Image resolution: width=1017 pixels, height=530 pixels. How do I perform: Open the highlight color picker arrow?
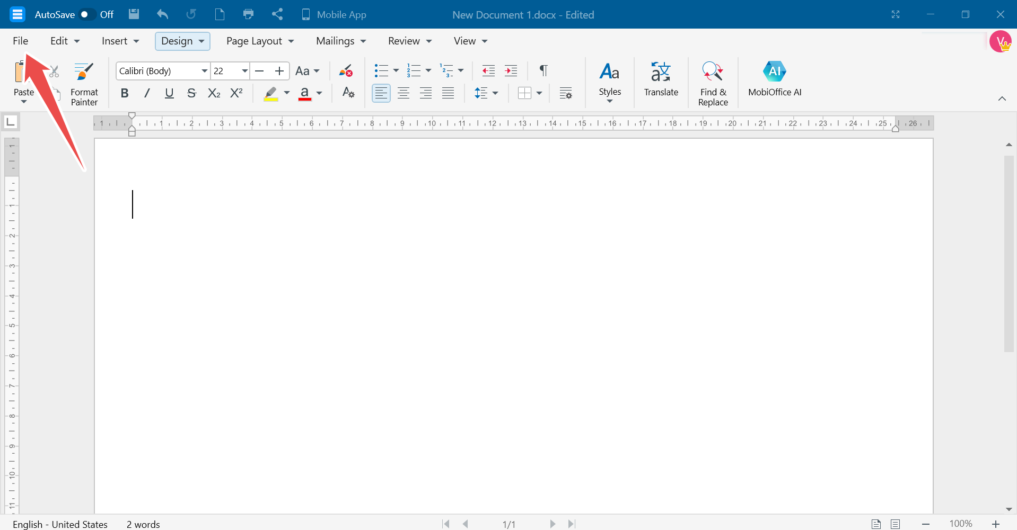click(287, 93)
